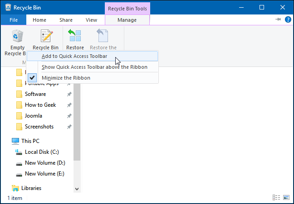Click the Screenshots folder icon
294x204 pixels.
click(19, 127)
